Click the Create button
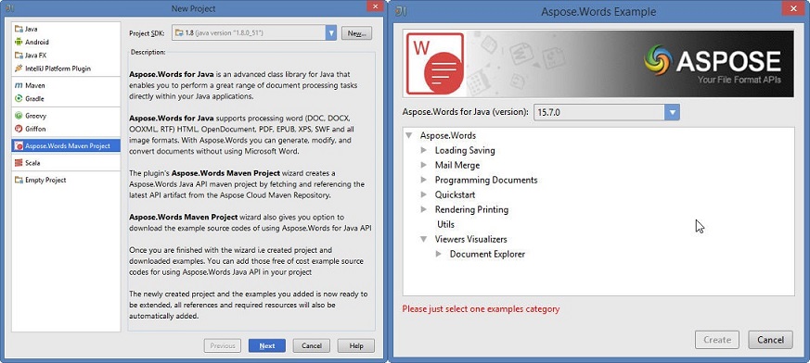The width and height of the screenshot is (810, 363). pos(717,340)
